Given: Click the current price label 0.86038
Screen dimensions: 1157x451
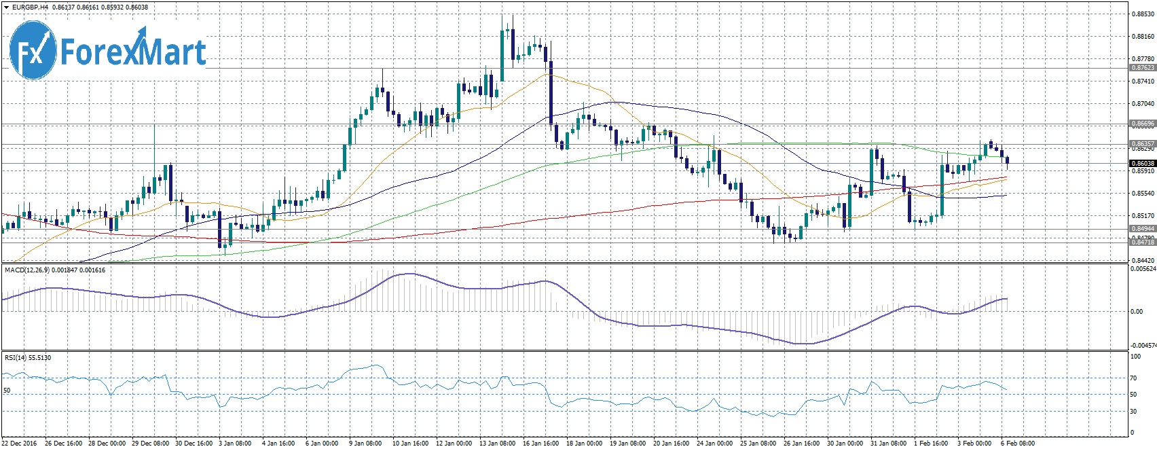Looking at the screenshot, I should [x=1143, y=163].
